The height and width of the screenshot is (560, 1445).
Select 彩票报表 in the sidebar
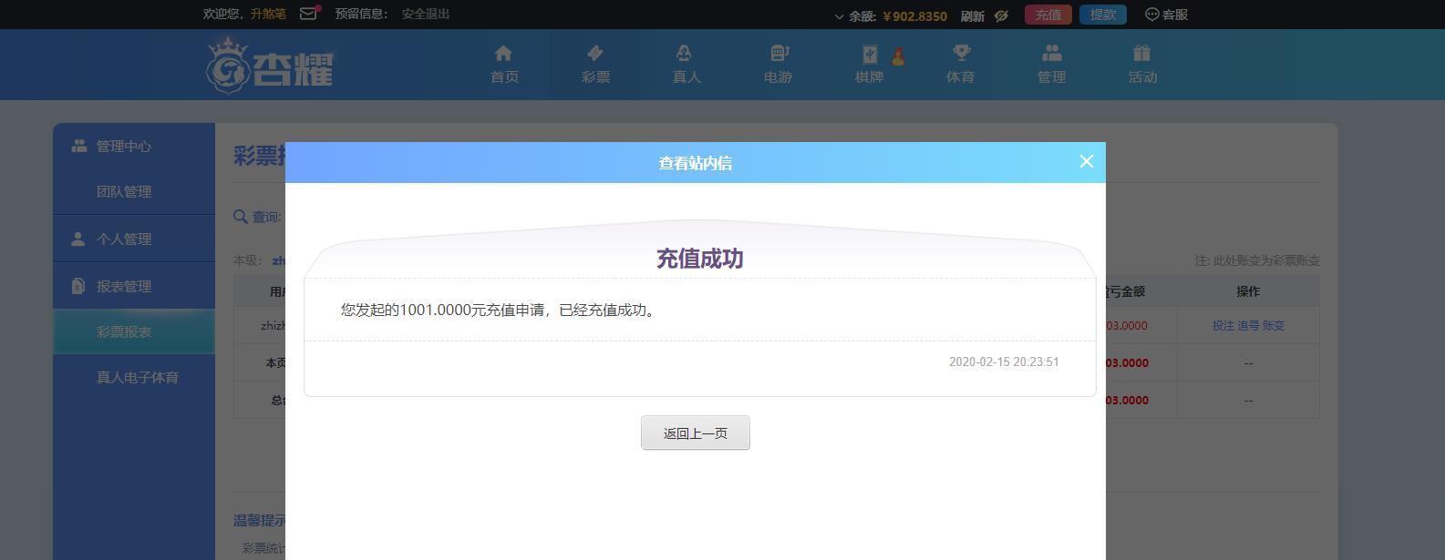134,331
